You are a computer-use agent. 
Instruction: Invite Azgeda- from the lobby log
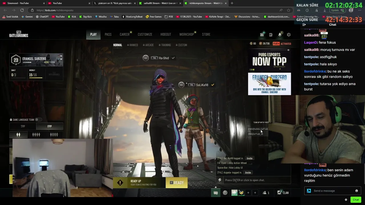tap(248, 173)
